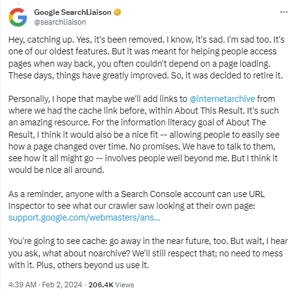
Task: Open the three-dot more options menu
Action: point(284,12)
